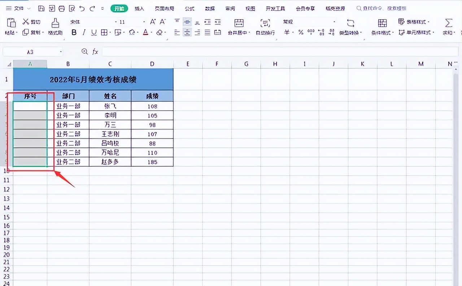Expand the Name Box dropdown arrow
The image size is (462, 286).
pos(61,52)
